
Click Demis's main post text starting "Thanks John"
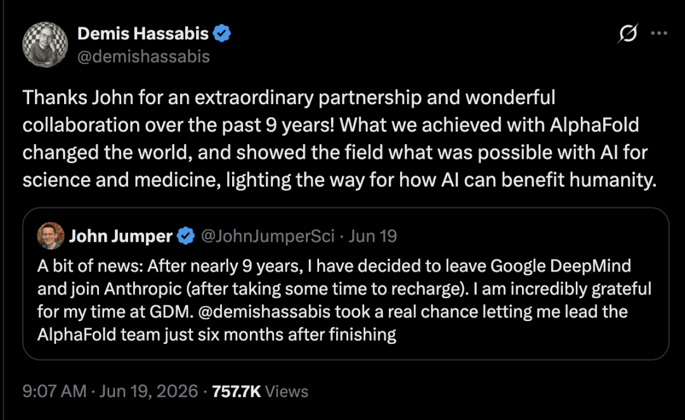(339, 138)
